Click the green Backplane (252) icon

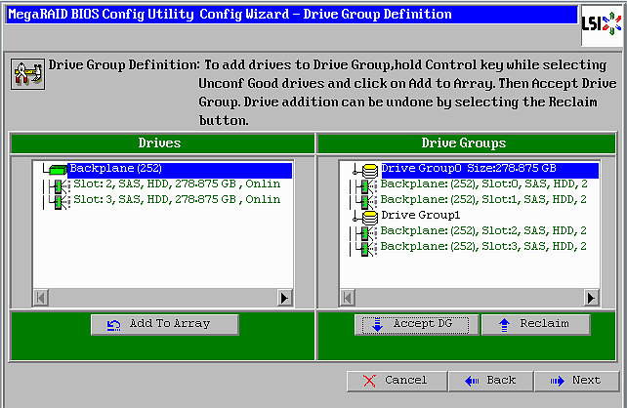pyautogui.click(x=58, y=169)
